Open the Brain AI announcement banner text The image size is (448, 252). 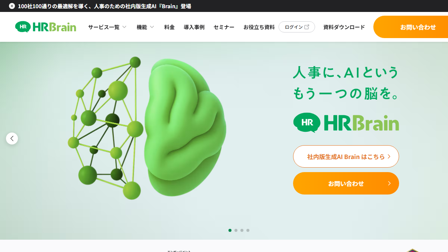[x=105, y=6]
